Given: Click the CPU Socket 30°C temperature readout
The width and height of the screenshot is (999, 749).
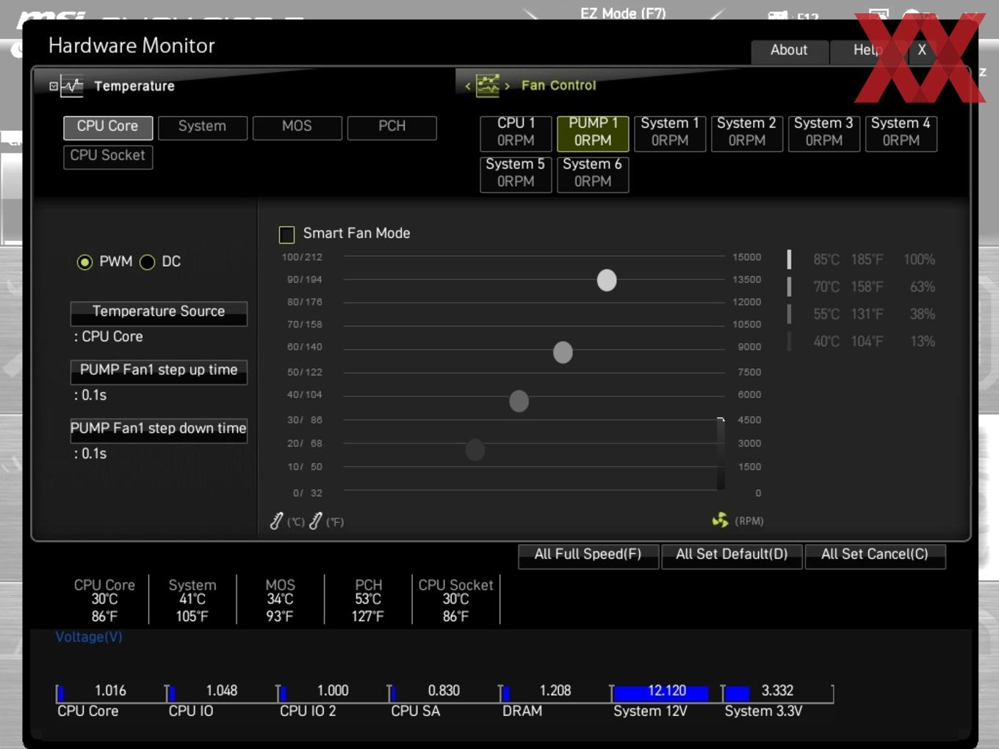Looking at the screenshot, I should click(456, 600).
